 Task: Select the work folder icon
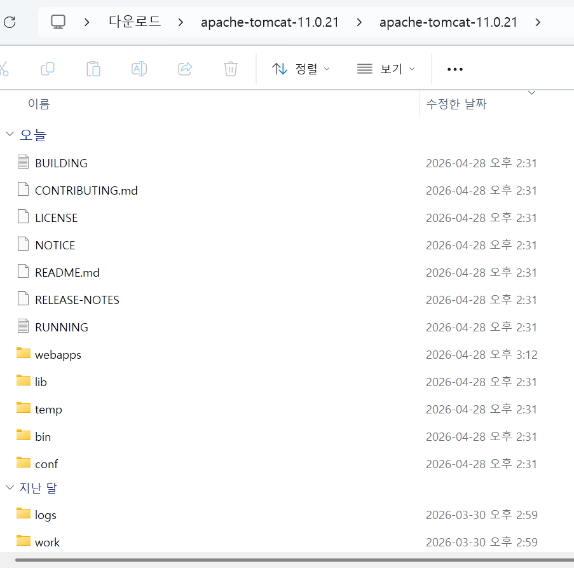(24, 541)
